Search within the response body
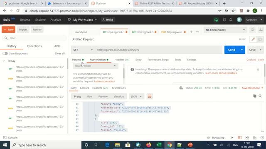Image resolution: width=266 pixels, height=149 pixels. pyautogui.click(x=260, y=96)
